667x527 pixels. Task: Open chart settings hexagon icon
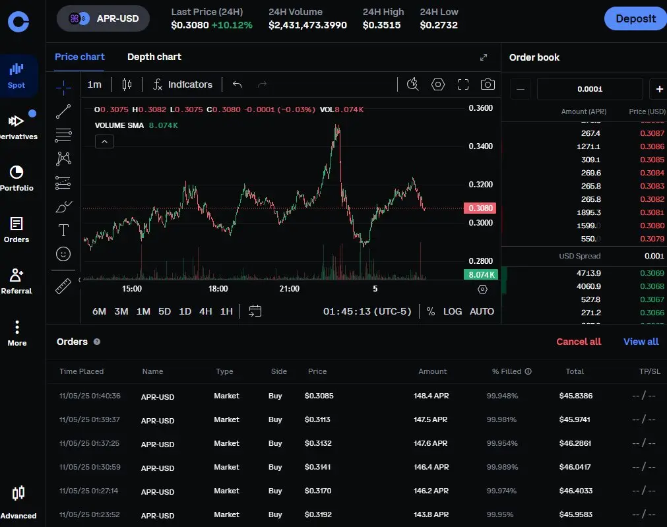437,84
